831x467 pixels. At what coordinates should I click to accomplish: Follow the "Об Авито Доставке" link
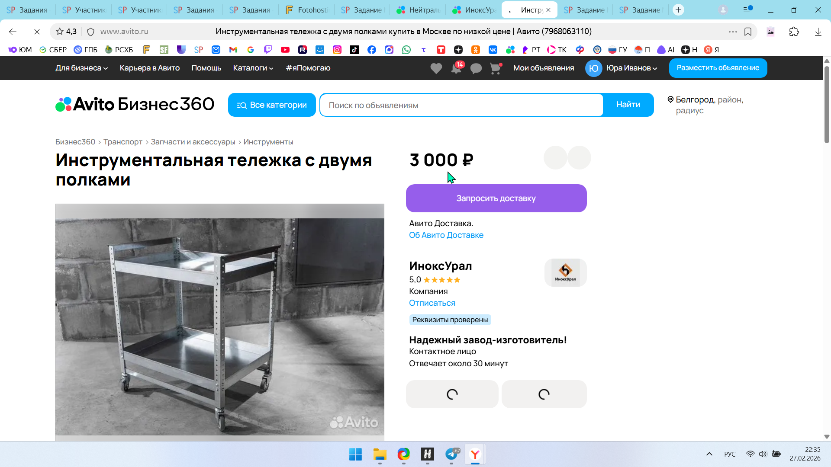click(x=446, y=235)
